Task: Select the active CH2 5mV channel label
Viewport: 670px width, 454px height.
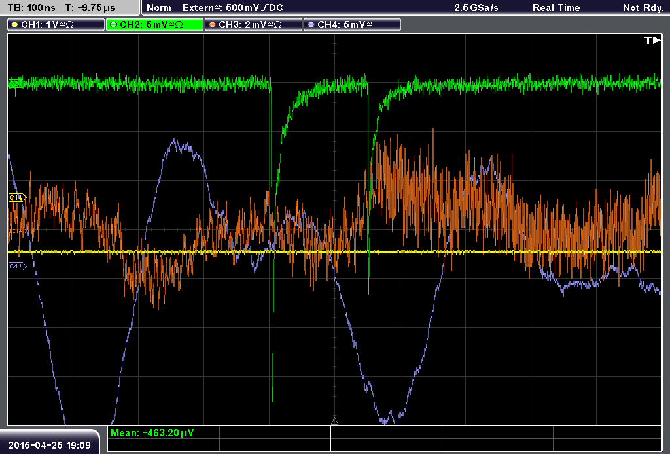Action: pos(154,25)
